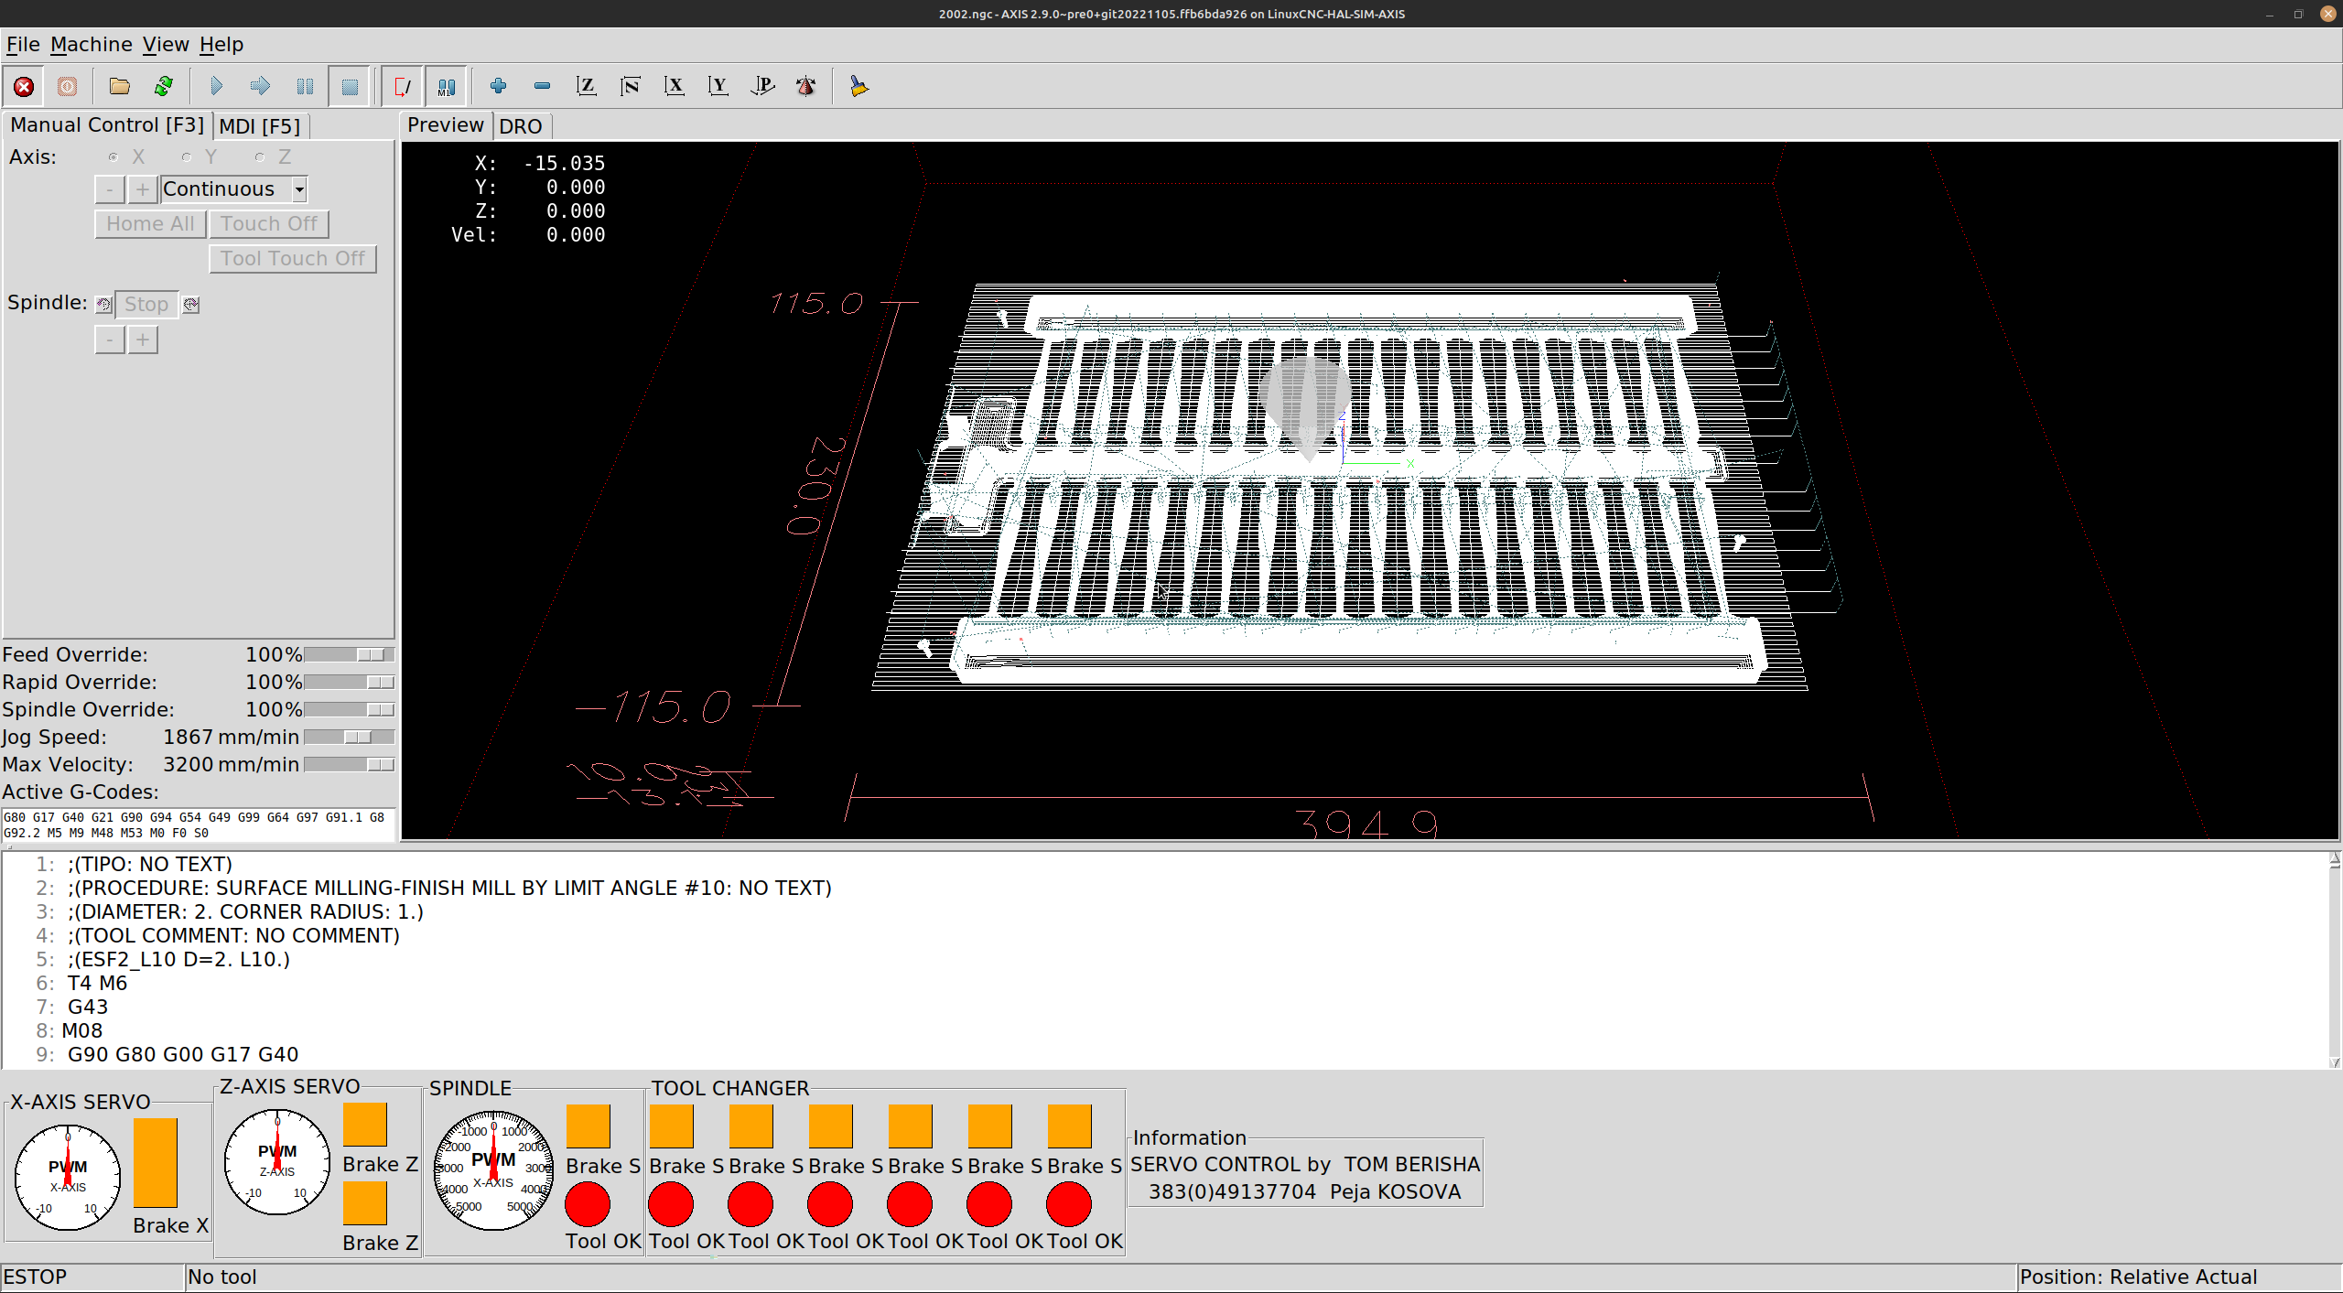Pause program execution icon
The image size is (2343, 1293).
coord(305,86)
